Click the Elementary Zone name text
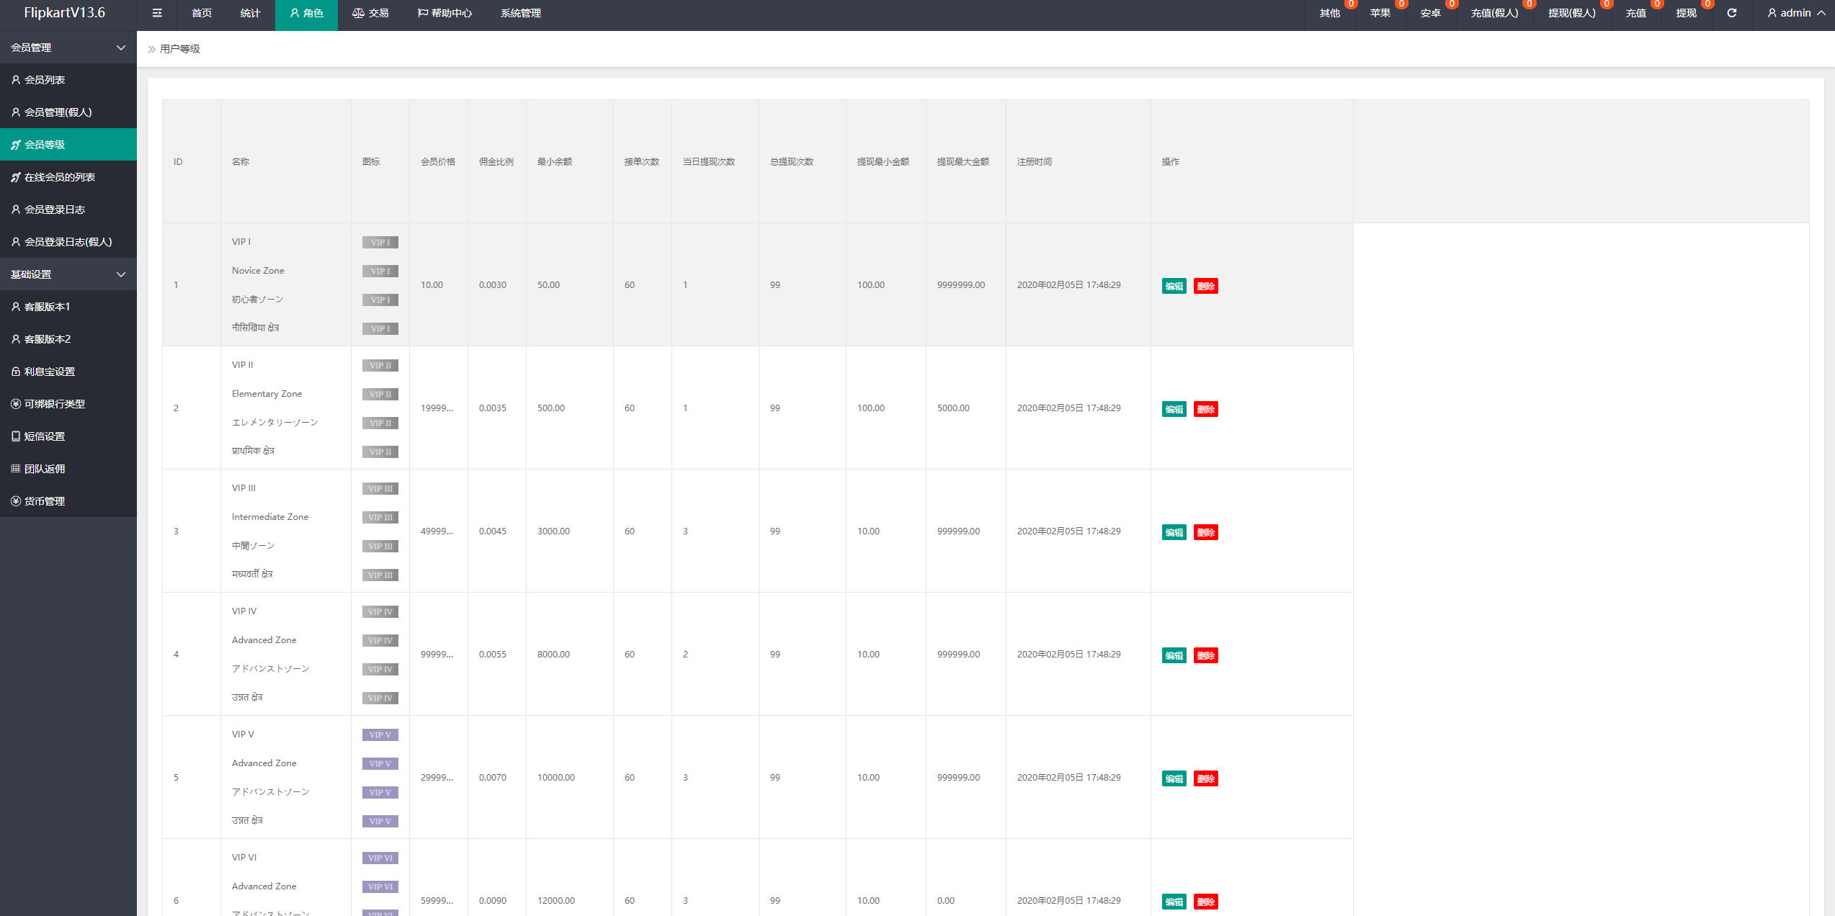Screen dimensions: 1835x916 267,394
